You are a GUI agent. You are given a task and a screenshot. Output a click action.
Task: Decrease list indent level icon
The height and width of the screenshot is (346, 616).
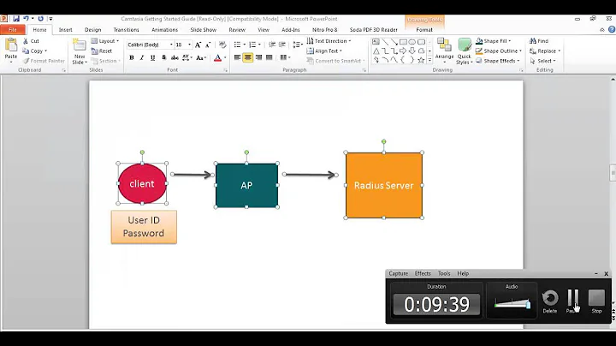(272, 45)
